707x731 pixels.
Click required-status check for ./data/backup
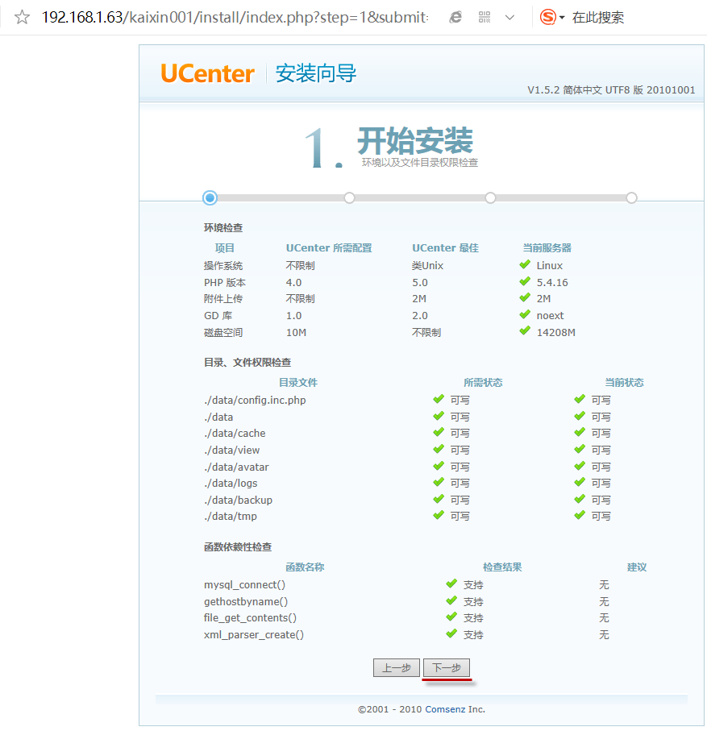439,499
